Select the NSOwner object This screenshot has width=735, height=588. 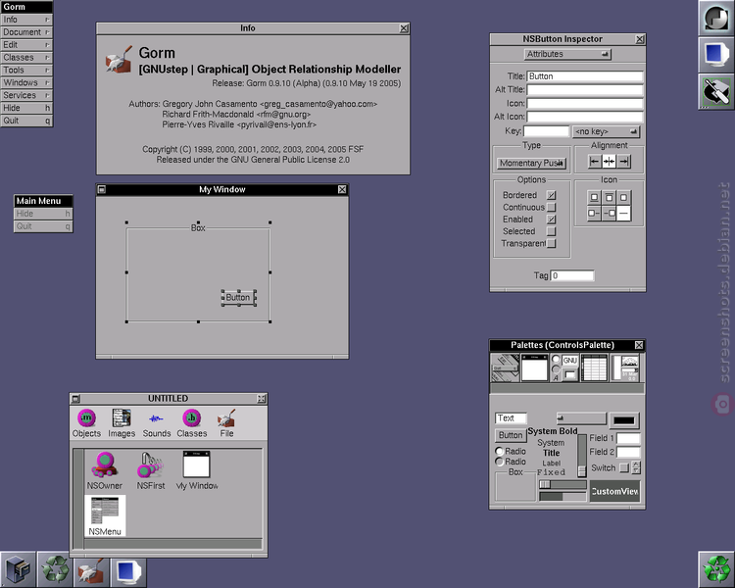pos(104,470)
